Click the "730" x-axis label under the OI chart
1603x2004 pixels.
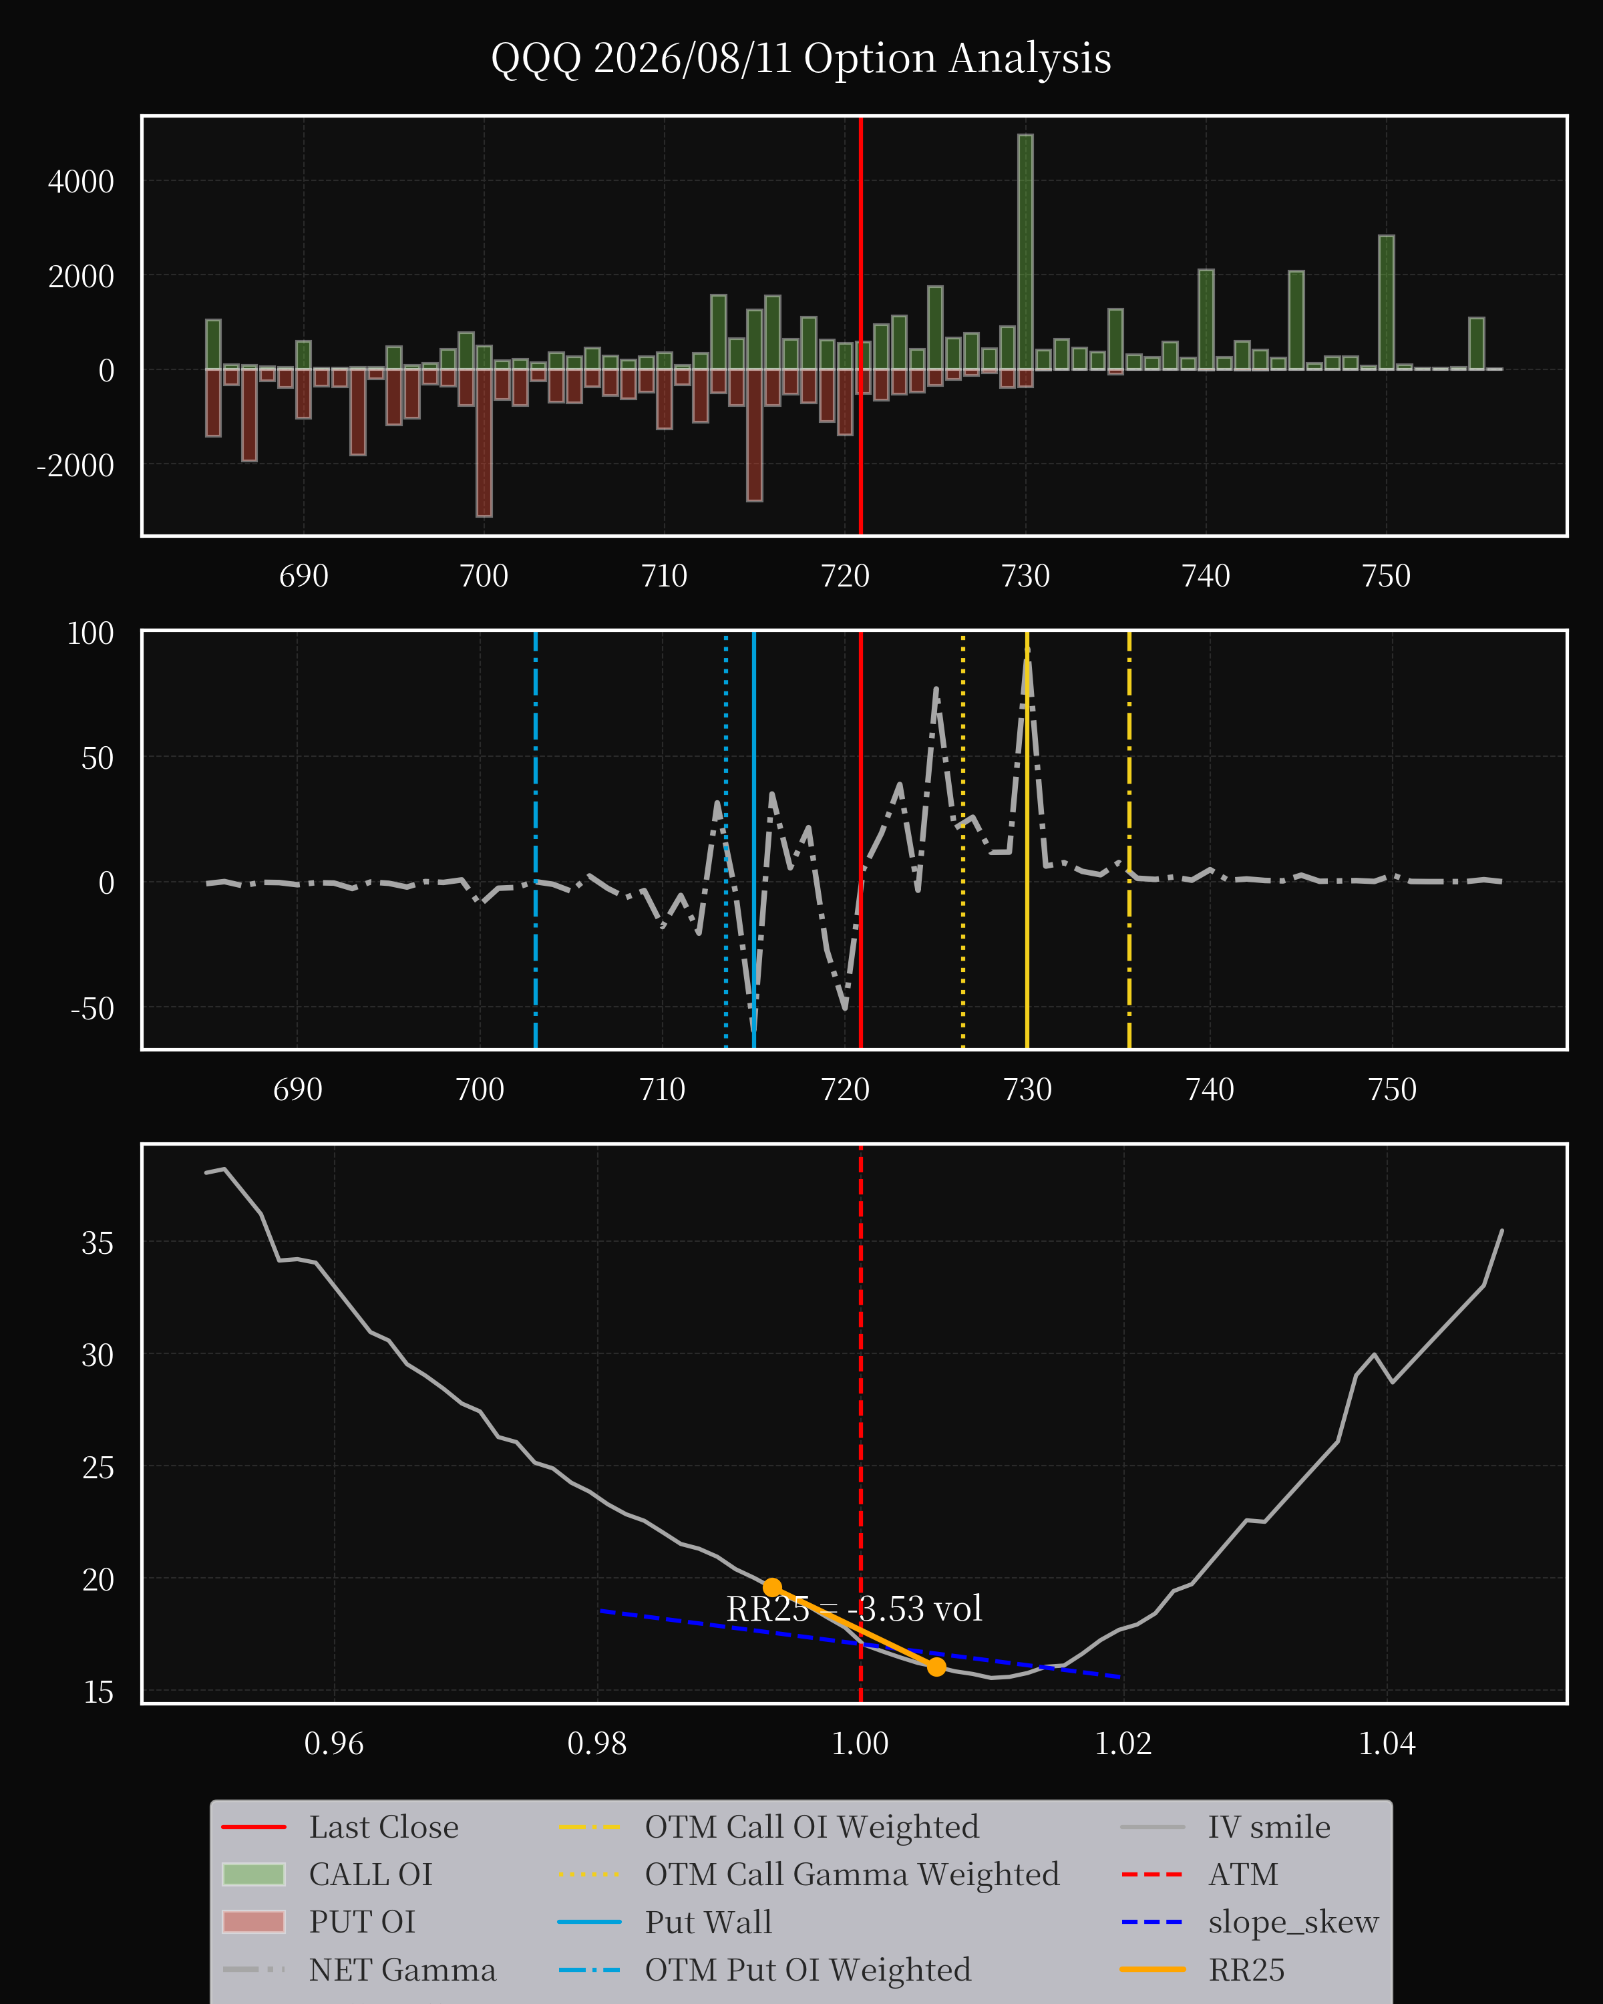(x=1025, y=576)
